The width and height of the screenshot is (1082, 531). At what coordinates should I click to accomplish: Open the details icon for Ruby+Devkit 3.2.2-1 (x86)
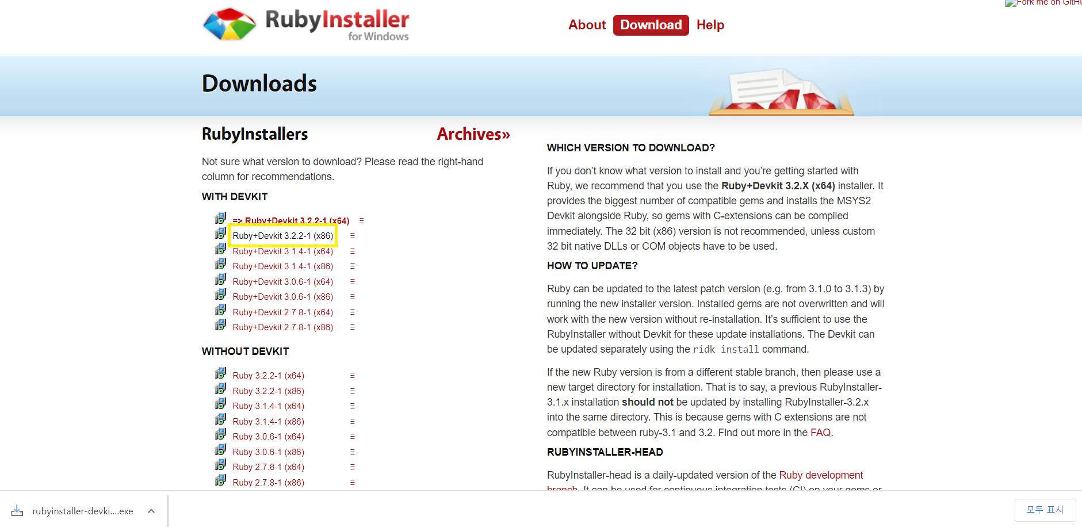[353, 236]
